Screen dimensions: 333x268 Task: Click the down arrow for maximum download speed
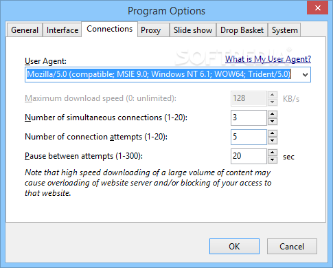(273, 102)
